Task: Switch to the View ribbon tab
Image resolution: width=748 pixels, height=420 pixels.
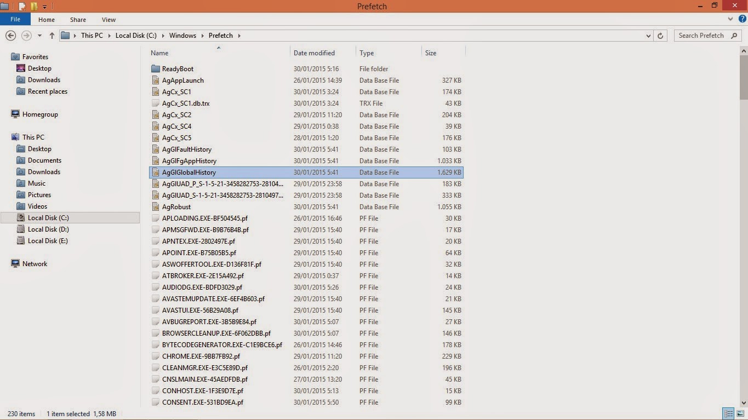Action: click(x=109, y=20)
